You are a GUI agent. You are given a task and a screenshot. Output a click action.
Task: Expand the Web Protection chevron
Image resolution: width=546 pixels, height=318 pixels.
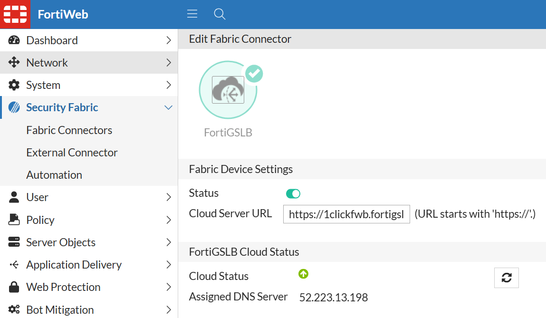(169, 287)
